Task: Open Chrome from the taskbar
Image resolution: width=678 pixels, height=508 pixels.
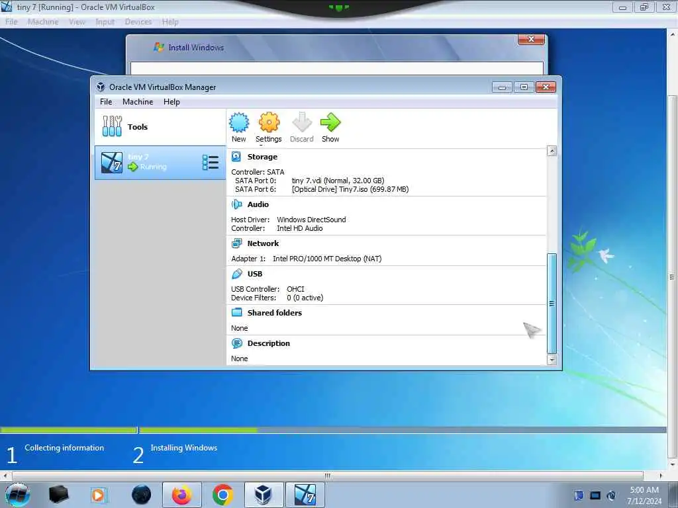Action: tap(223, 495)
